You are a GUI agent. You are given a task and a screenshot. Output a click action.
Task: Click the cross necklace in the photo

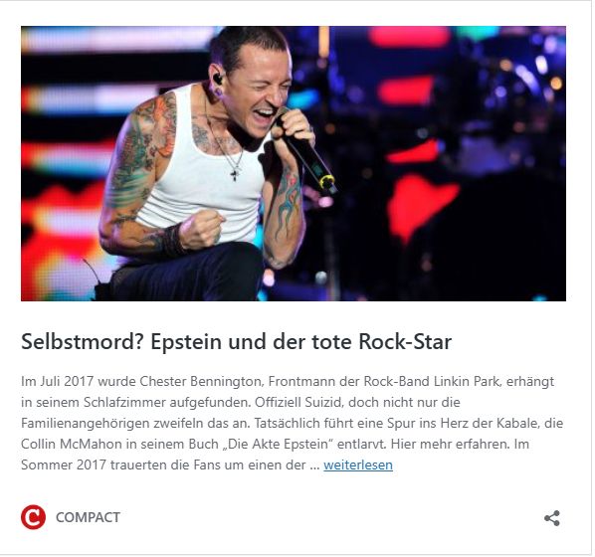tap(235, 174)
